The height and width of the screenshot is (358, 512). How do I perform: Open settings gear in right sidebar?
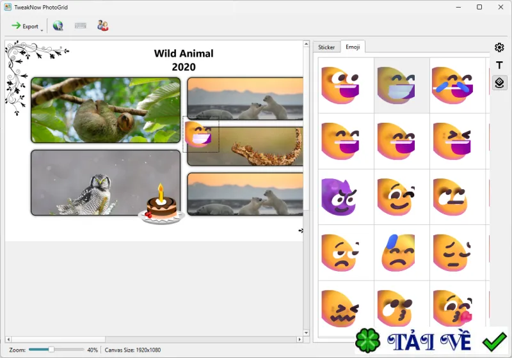coord(499,47)
